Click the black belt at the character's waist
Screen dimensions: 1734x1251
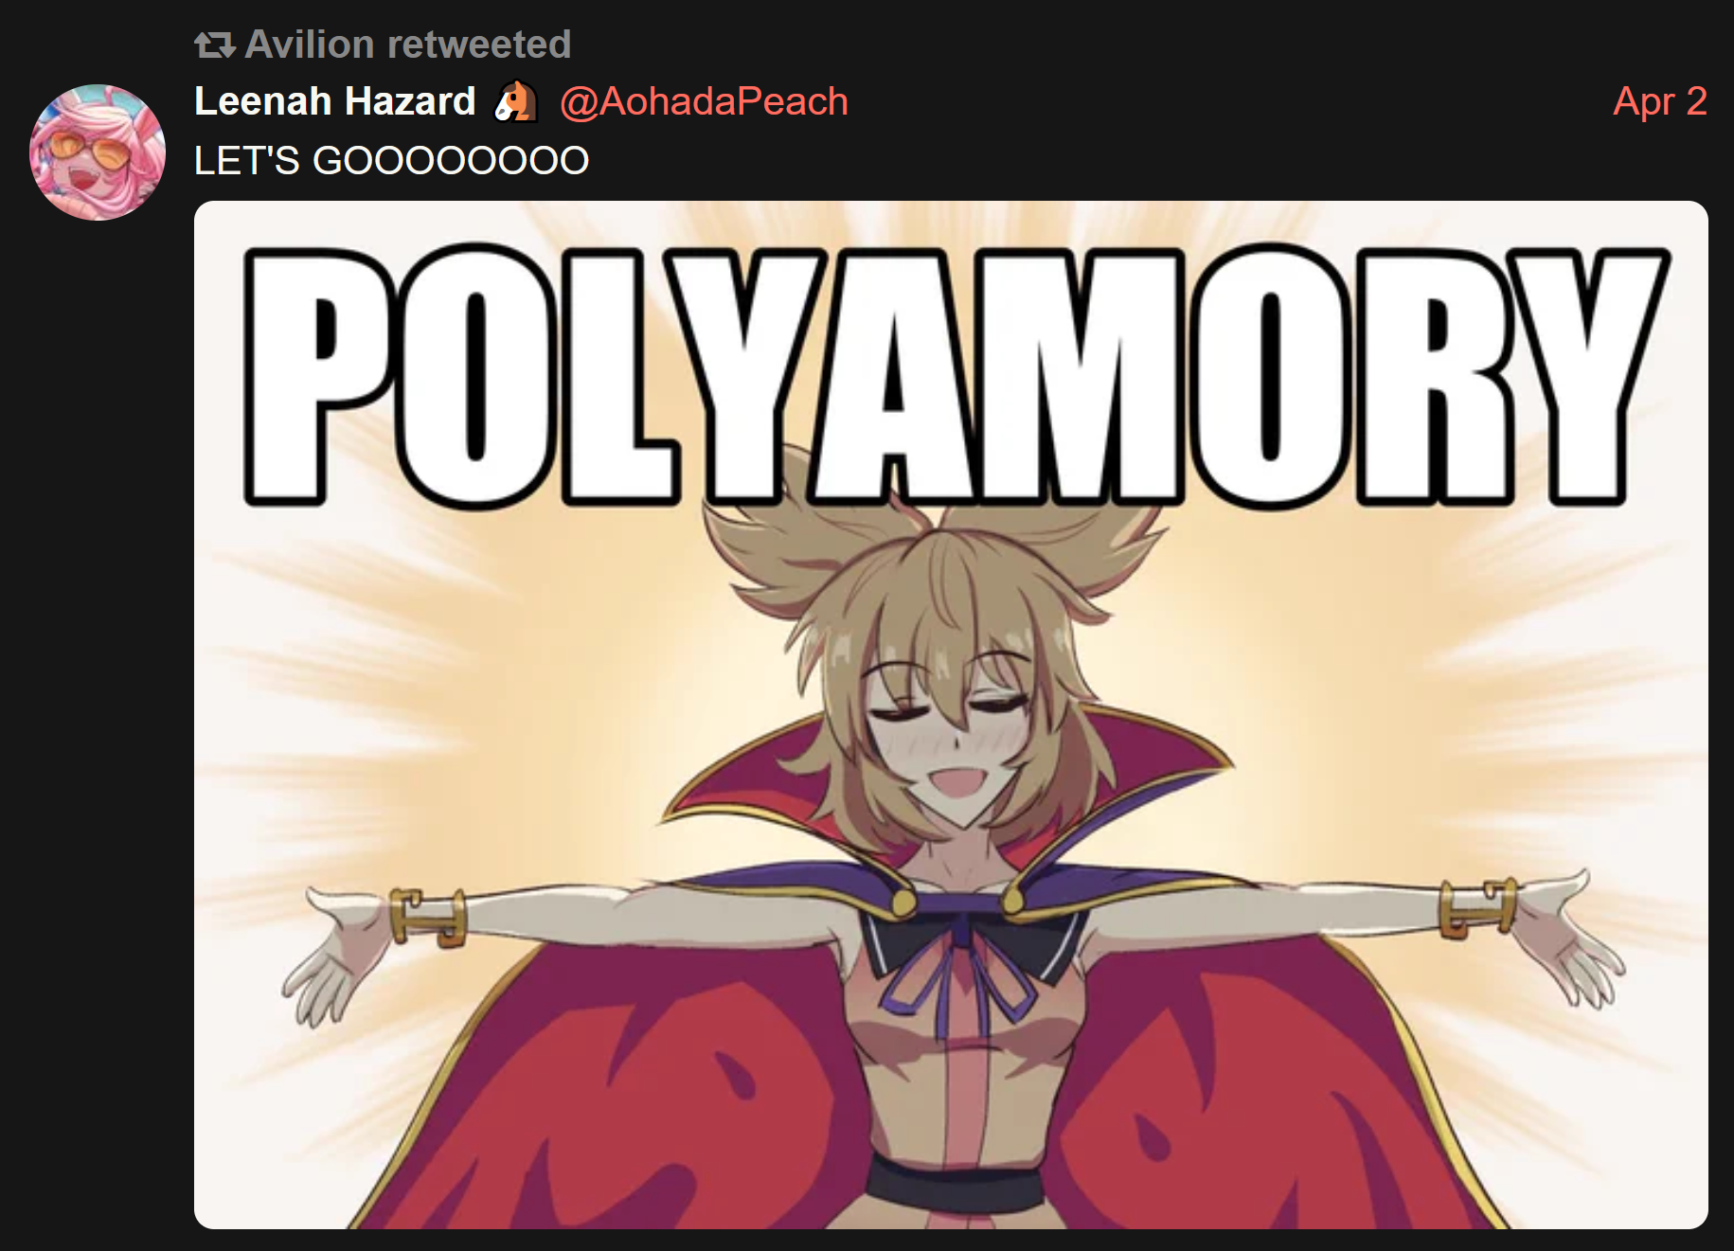(x=955, y=1181)
